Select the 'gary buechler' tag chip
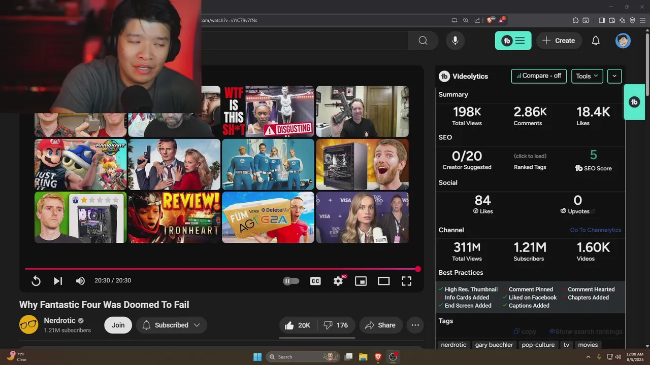 [x=494, y=345]
